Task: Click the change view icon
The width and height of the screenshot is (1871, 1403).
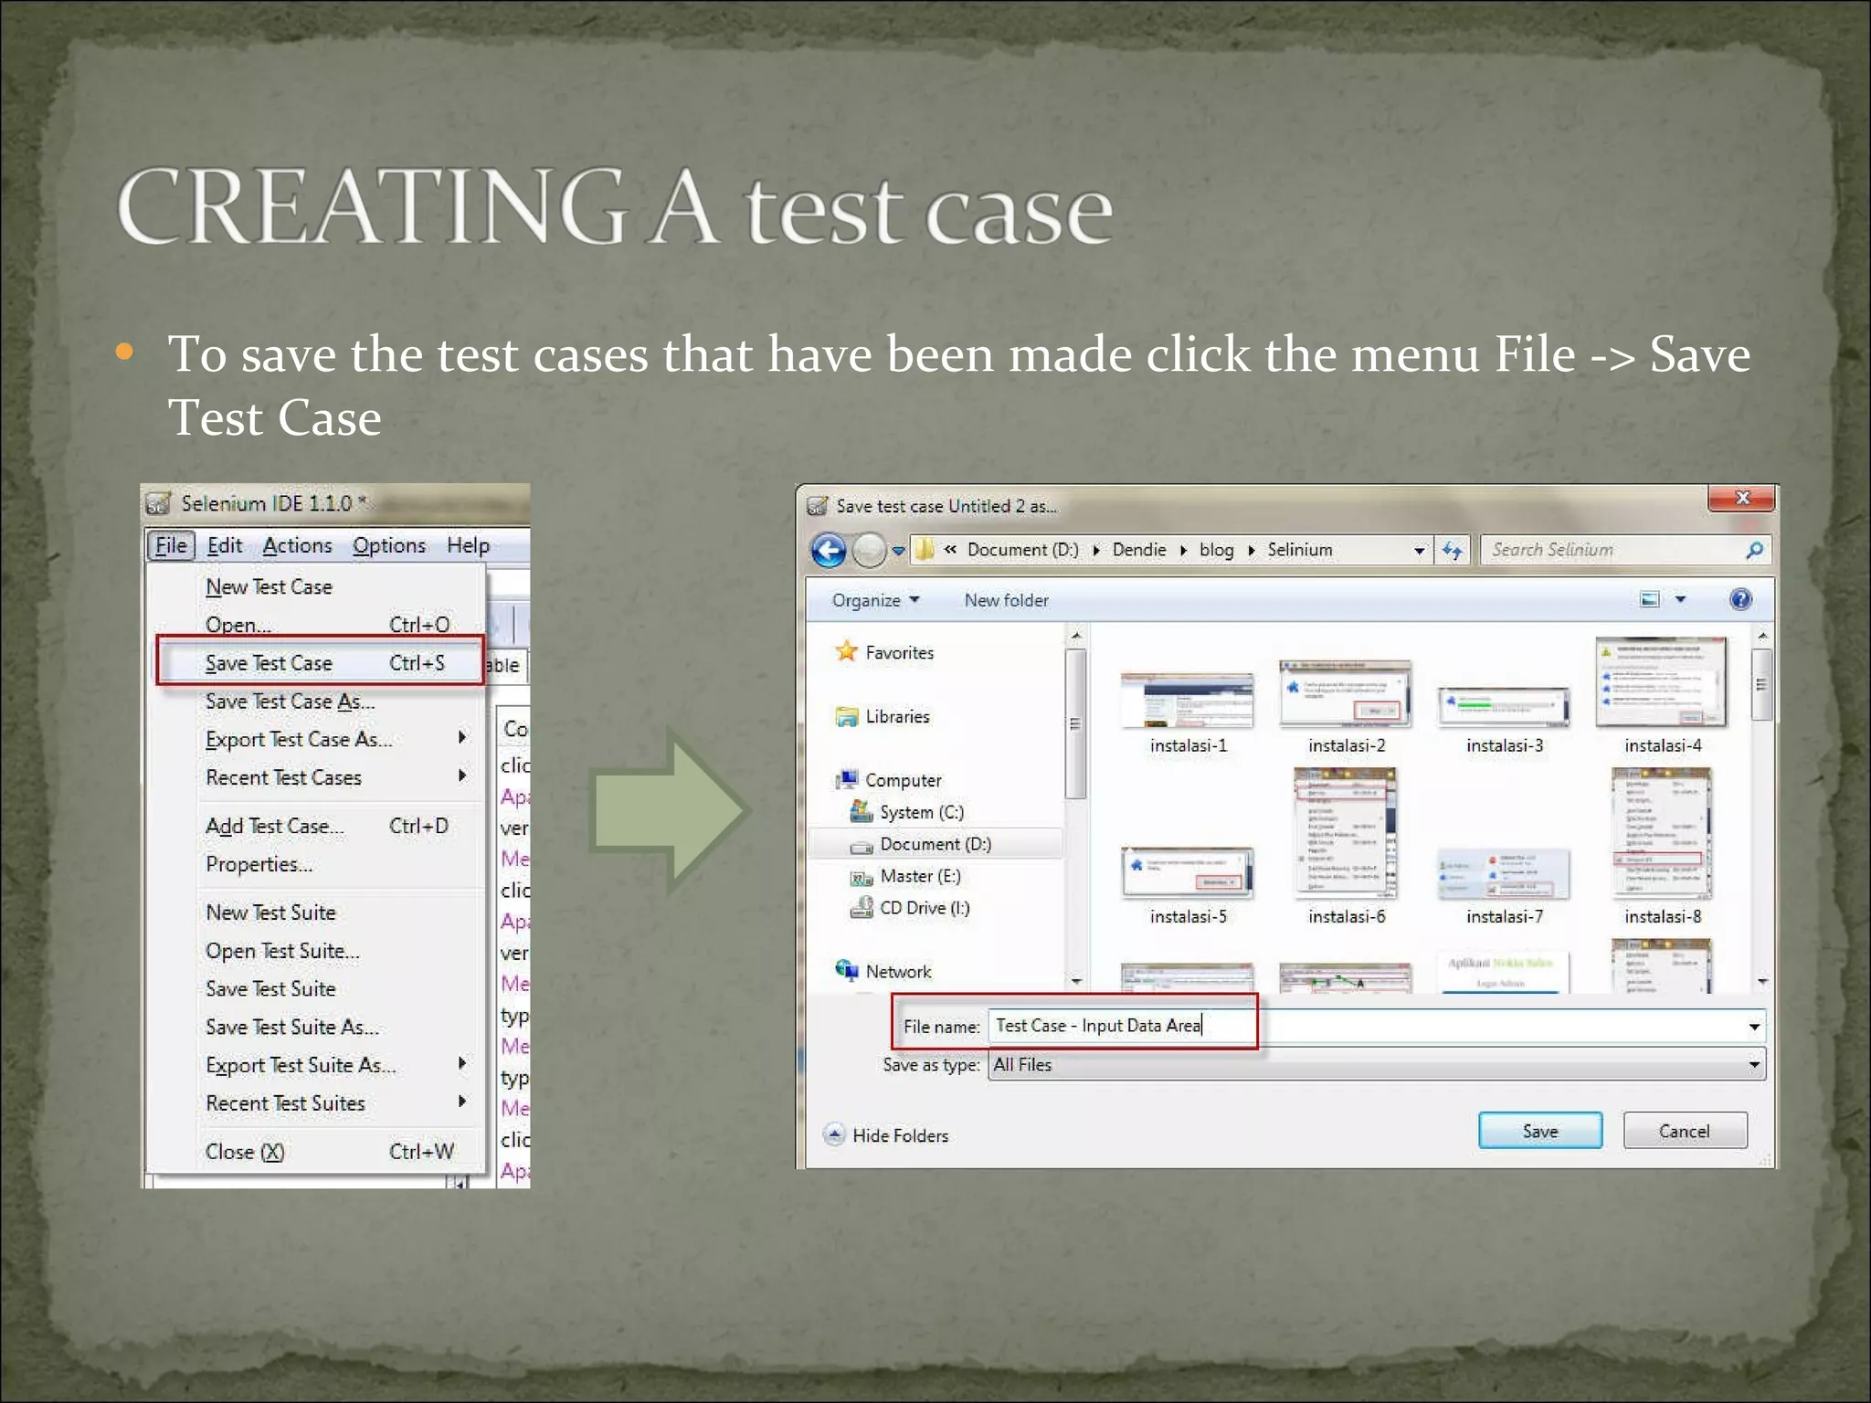Action: point(1650,600)
